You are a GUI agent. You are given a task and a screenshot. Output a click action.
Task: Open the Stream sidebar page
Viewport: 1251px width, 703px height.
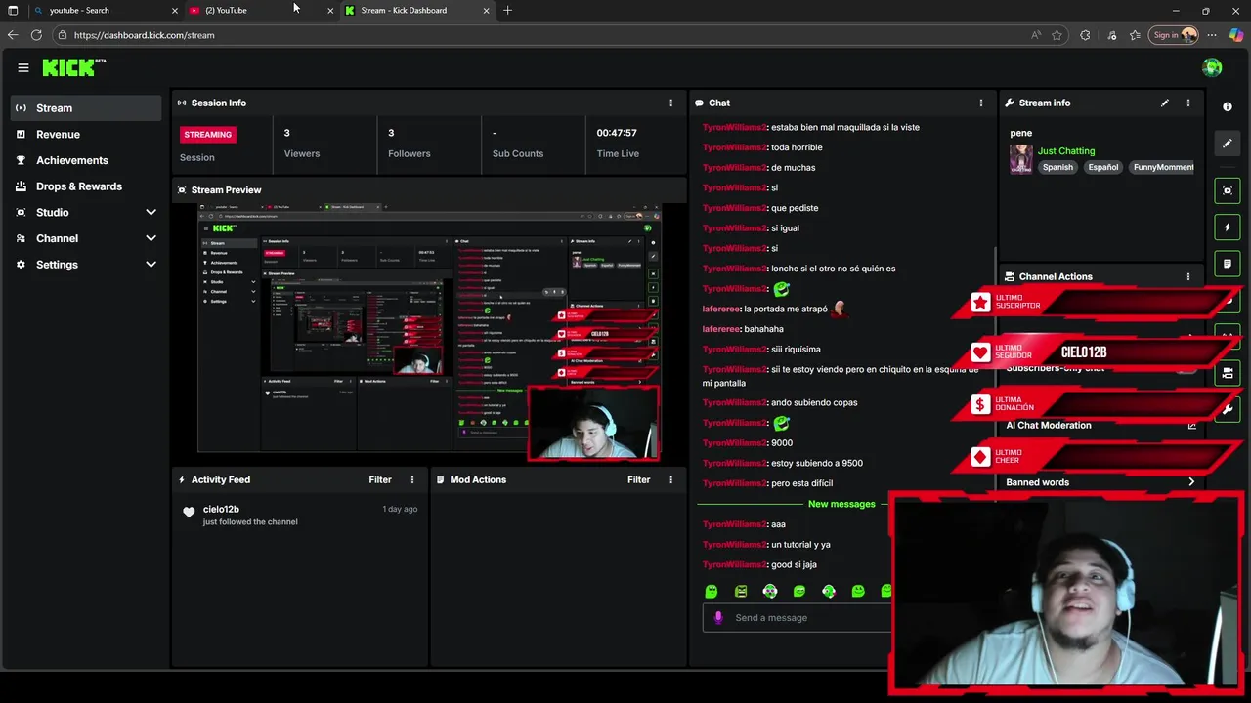pos(86,108)
